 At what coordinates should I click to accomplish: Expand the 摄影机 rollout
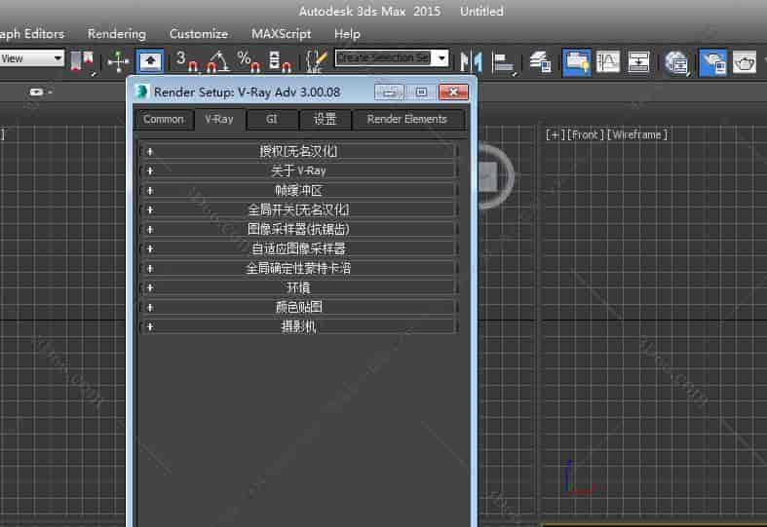click(x=298, y=326)
